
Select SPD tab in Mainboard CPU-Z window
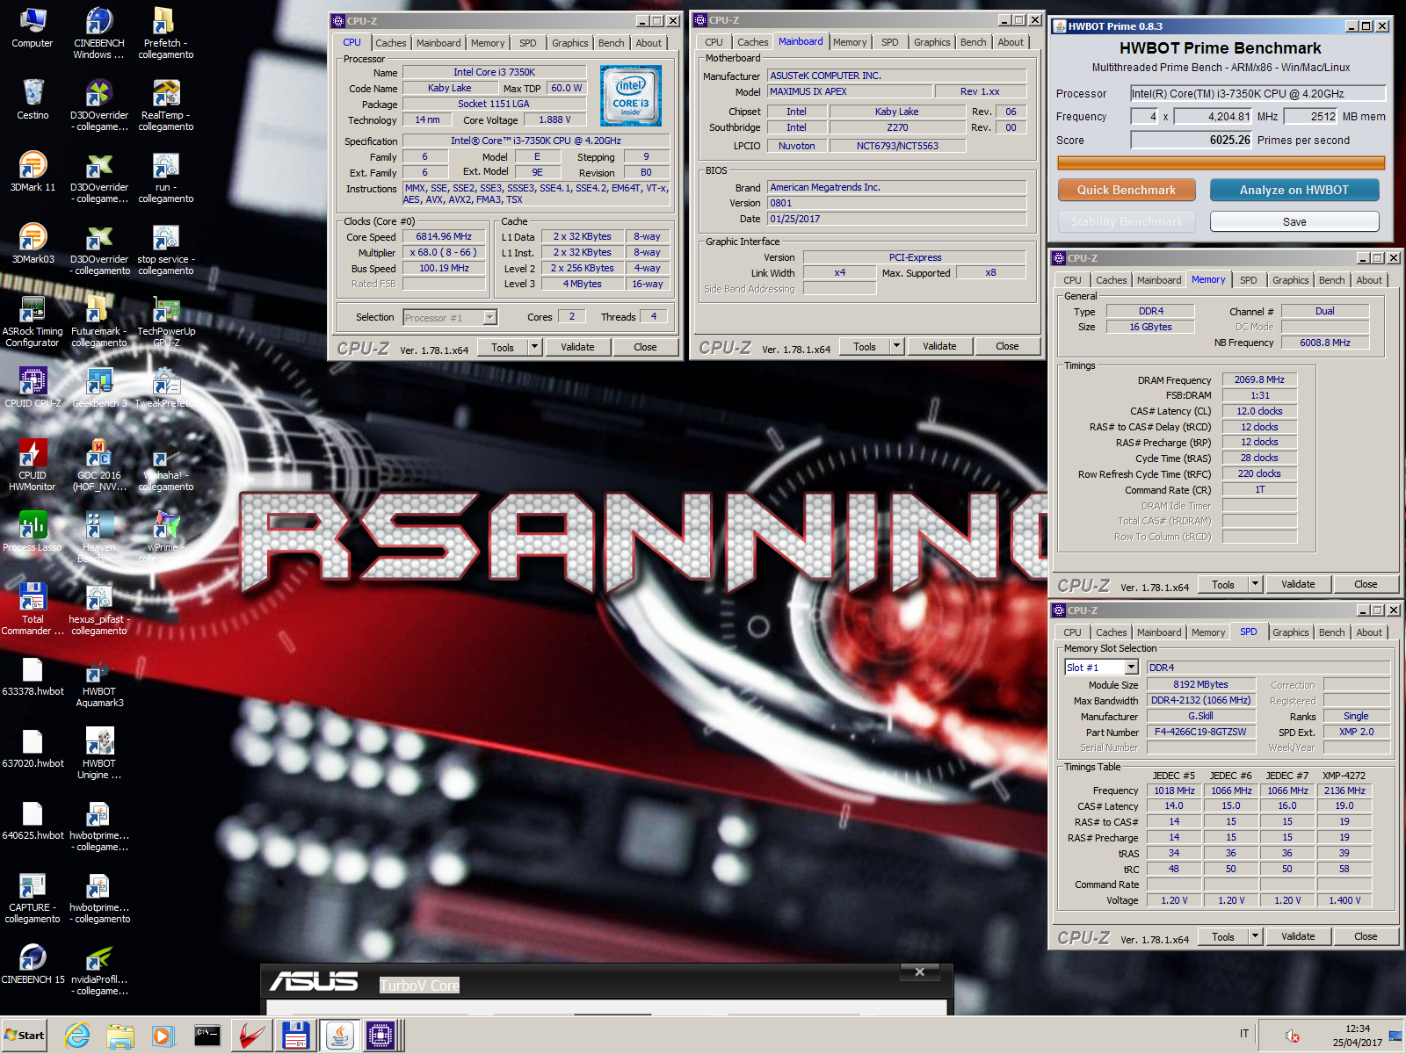[x=890, y=42]
